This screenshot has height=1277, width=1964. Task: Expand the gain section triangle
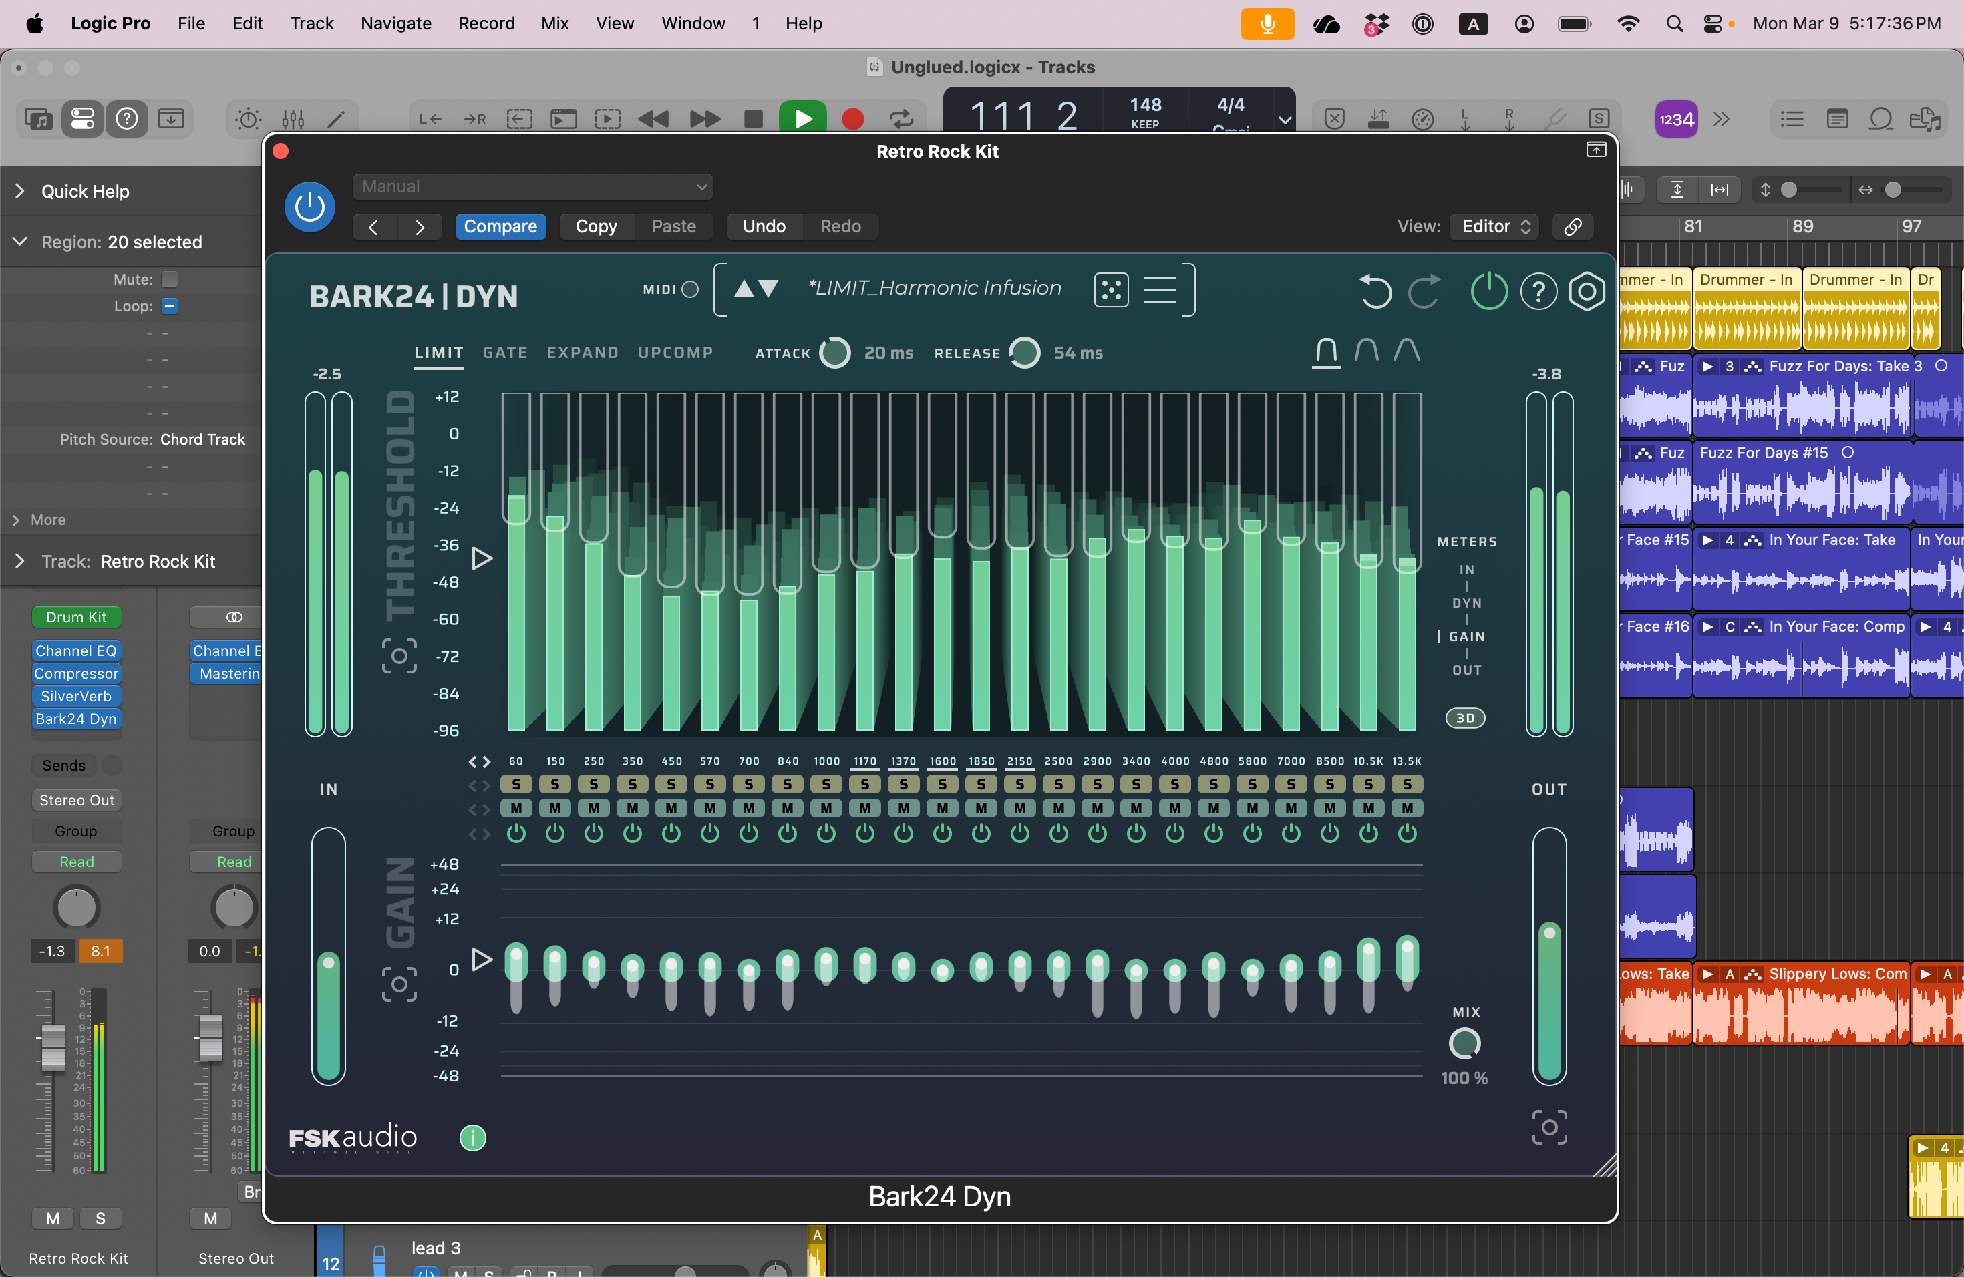(x=482, y=959)
